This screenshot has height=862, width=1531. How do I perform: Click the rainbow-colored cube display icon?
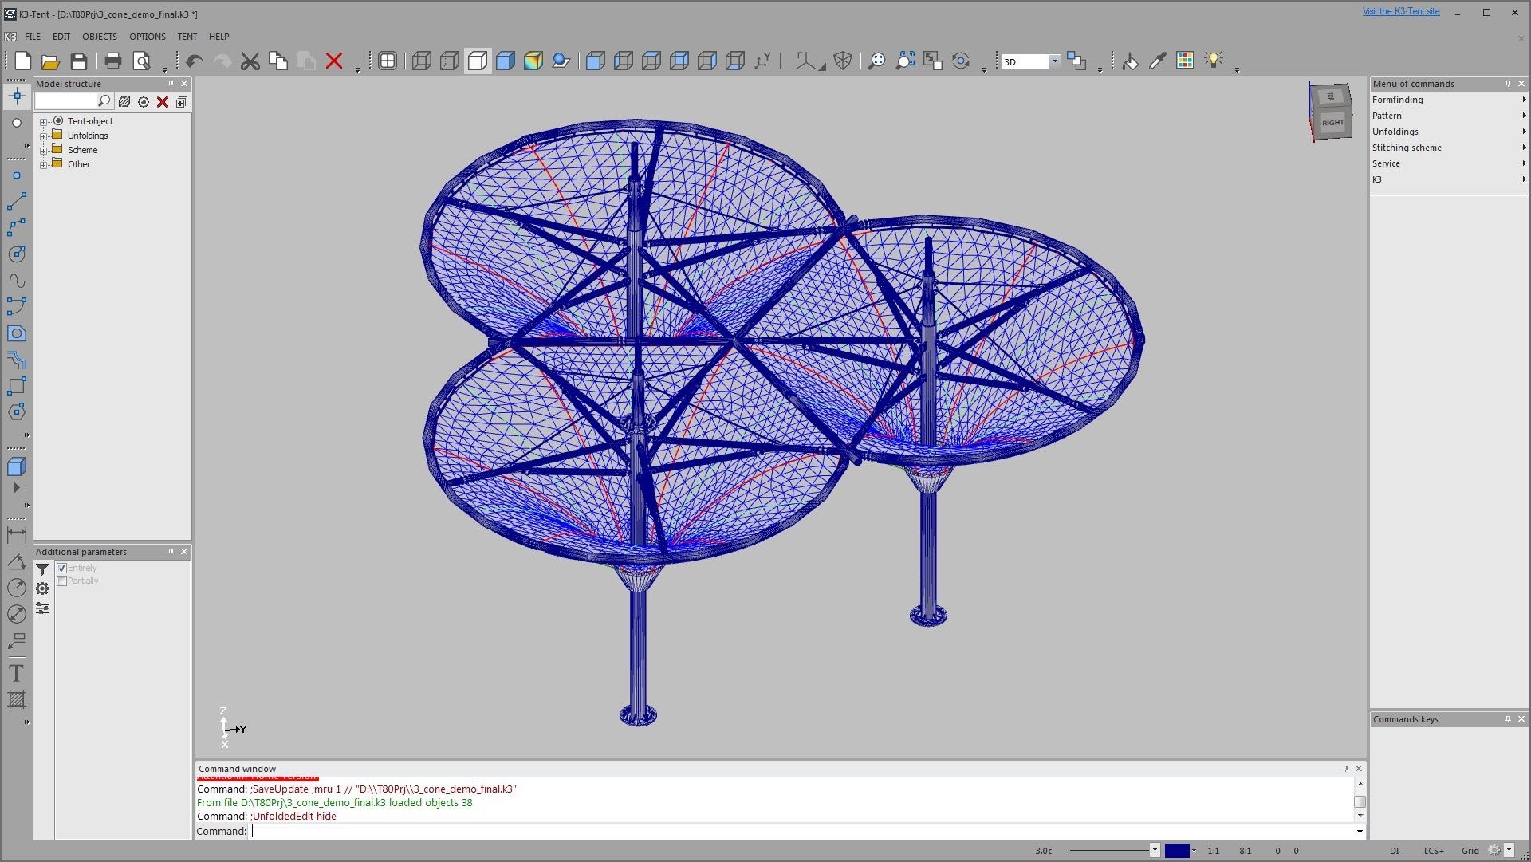tap(533, 61)
